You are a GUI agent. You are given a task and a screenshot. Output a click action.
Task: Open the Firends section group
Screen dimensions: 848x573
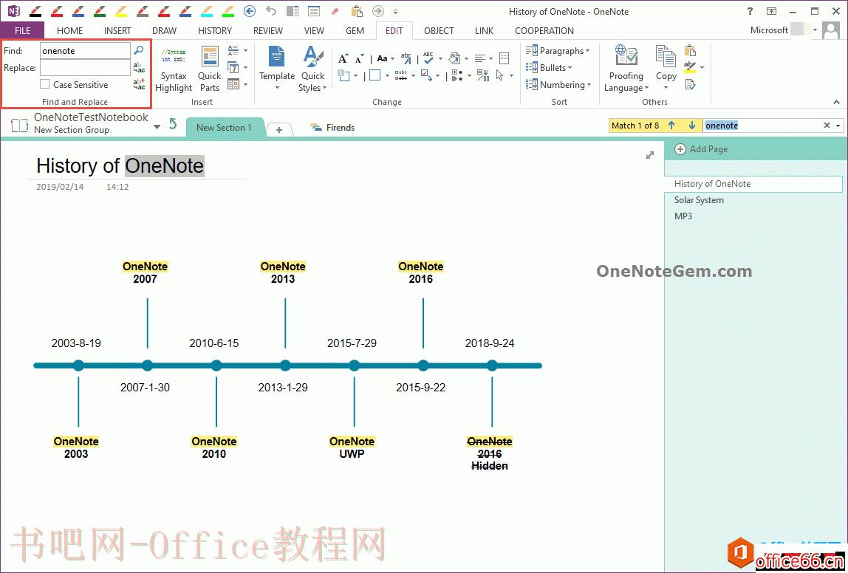(x=332, y=128)
